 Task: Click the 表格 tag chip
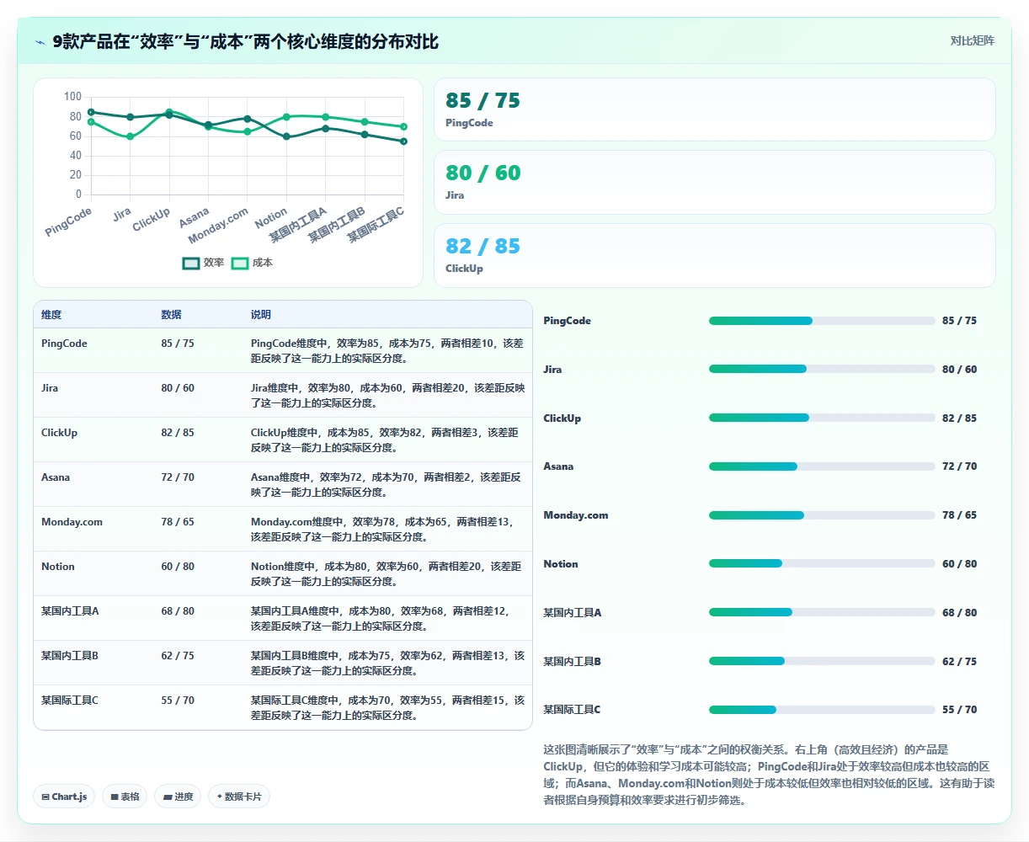click(x=125, y=797)
